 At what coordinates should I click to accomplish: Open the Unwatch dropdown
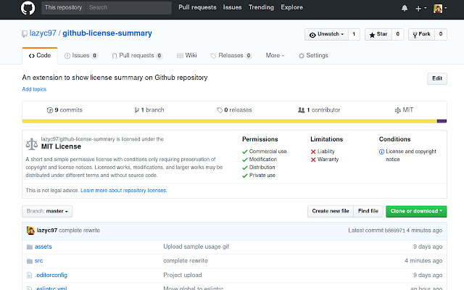pos(326,34)
